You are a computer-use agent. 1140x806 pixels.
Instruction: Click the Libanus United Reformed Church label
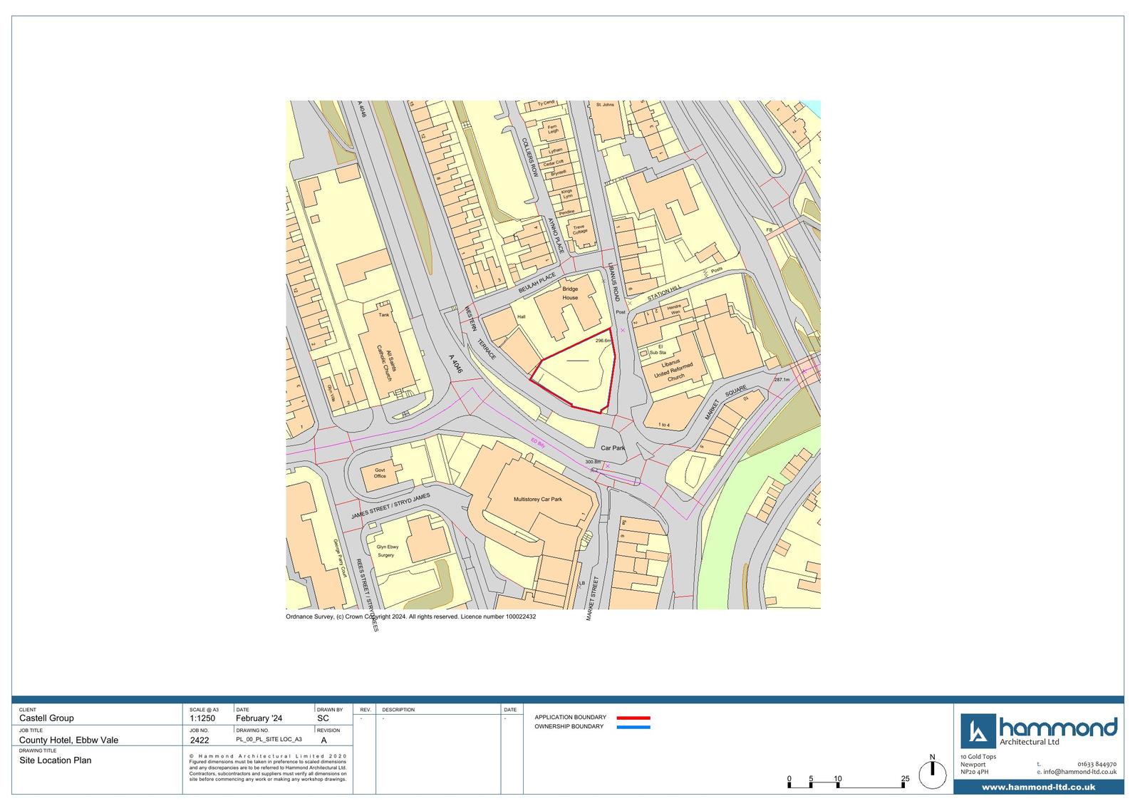pyautogui.click(x=673, y=371)
